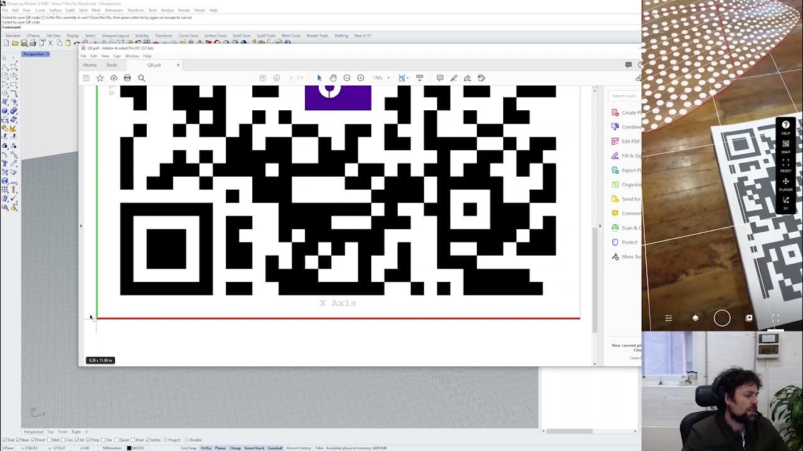
Task: Go to next page in Acrobat
Action: (x=277, y=78)
